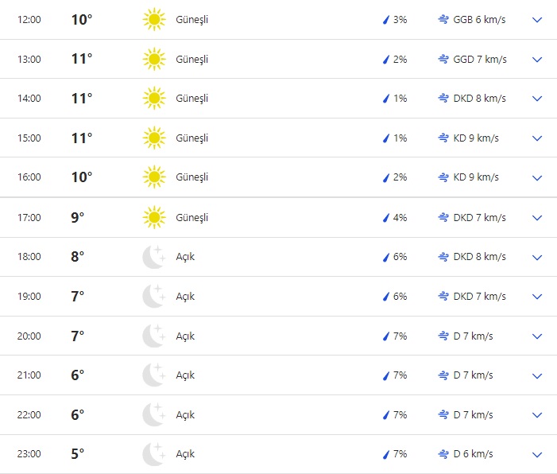Viewport: 557px width, 474px height.
Task: Expand the 19:00 hourly row chevron
Action: point(537,297)
